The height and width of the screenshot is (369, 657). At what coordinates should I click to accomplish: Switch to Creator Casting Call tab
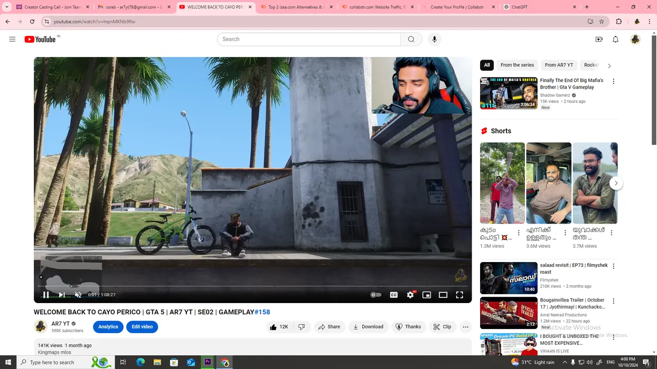pos(52,7)
